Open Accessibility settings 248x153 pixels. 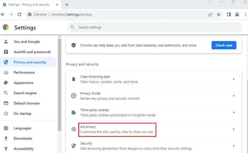click(28, 148)
